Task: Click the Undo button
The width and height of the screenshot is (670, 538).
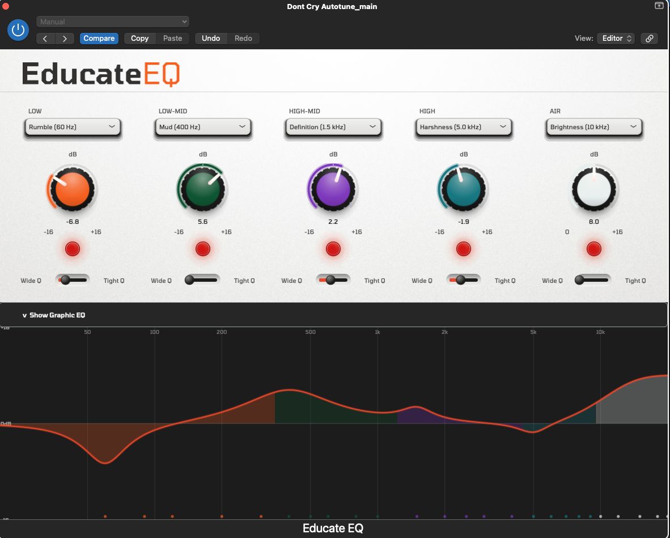Action: (211, 39)
